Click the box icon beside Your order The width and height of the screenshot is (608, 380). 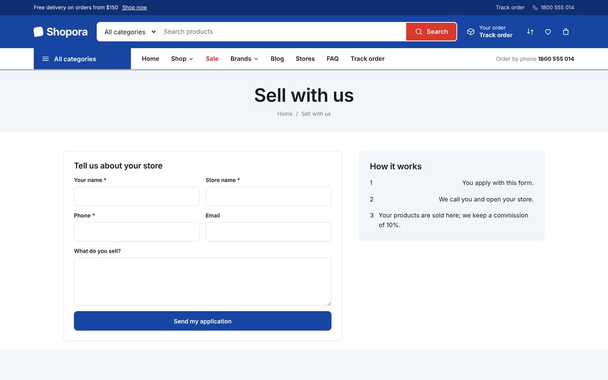(471, 31)
